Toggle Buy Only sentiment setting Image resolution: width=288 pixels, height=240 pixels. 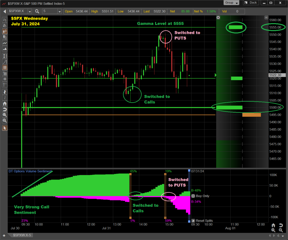tap(193, 196)
